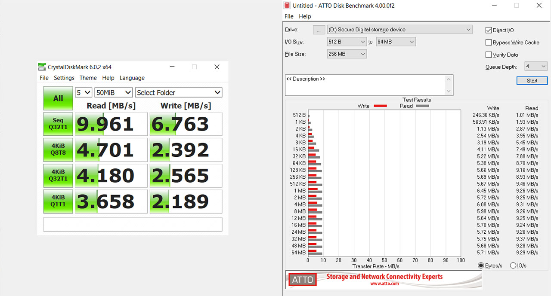This screenshot has width=551, height=296.
Task: Open the Select Folder dropdown
Action: 179,92
